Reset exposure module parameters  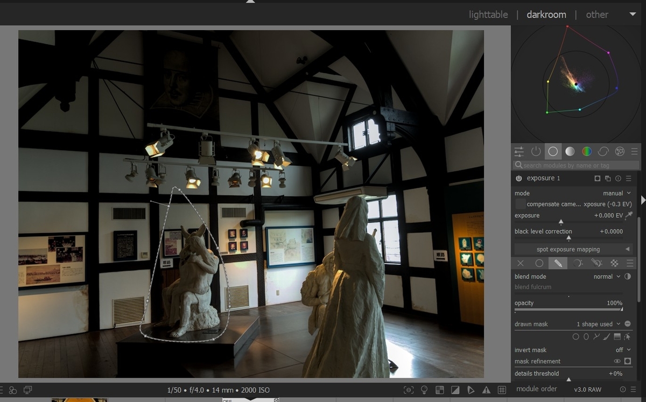(x=618, y=178)
